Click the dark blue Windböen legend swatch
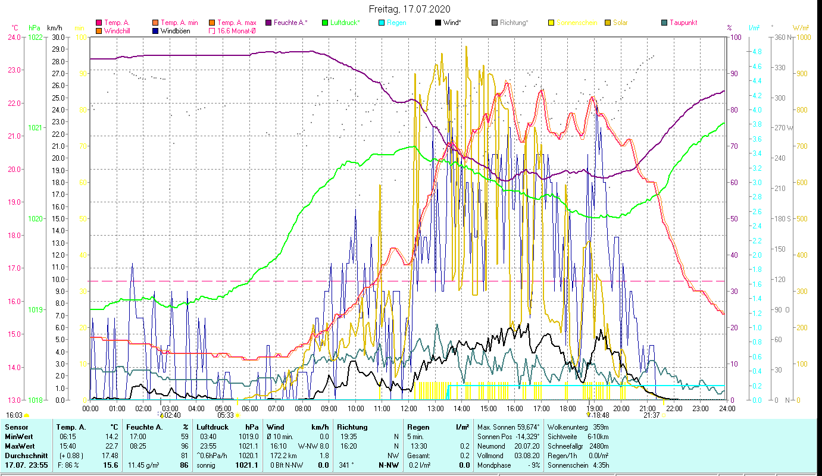822x476 pixels. point(155,31)
